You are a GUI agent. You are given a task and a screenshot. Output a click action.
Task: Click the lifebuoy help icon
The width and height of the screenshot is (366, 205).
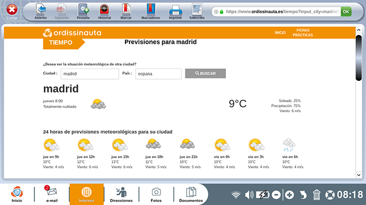(x=330, y=195)
